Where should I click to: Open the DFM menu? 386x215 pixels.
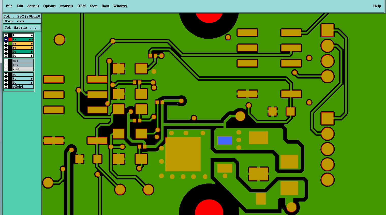coord(82,6)
